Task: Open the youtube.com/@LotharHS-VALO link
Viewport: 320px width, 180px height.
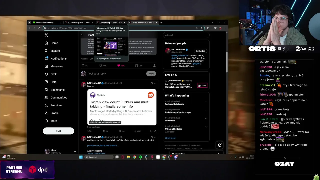Action: tap(102, 145)
